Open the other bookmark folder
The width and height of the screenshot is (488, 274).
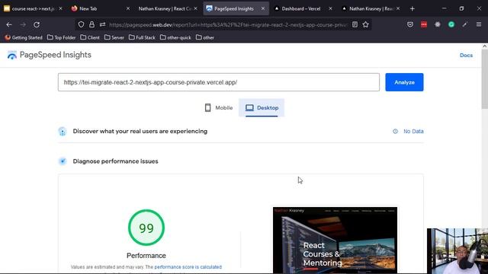coord(205,37)
